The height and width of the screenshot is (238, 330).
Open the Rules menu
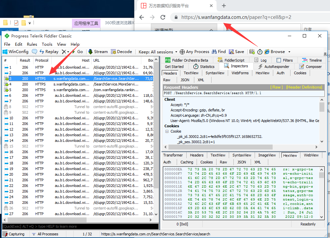32,44
